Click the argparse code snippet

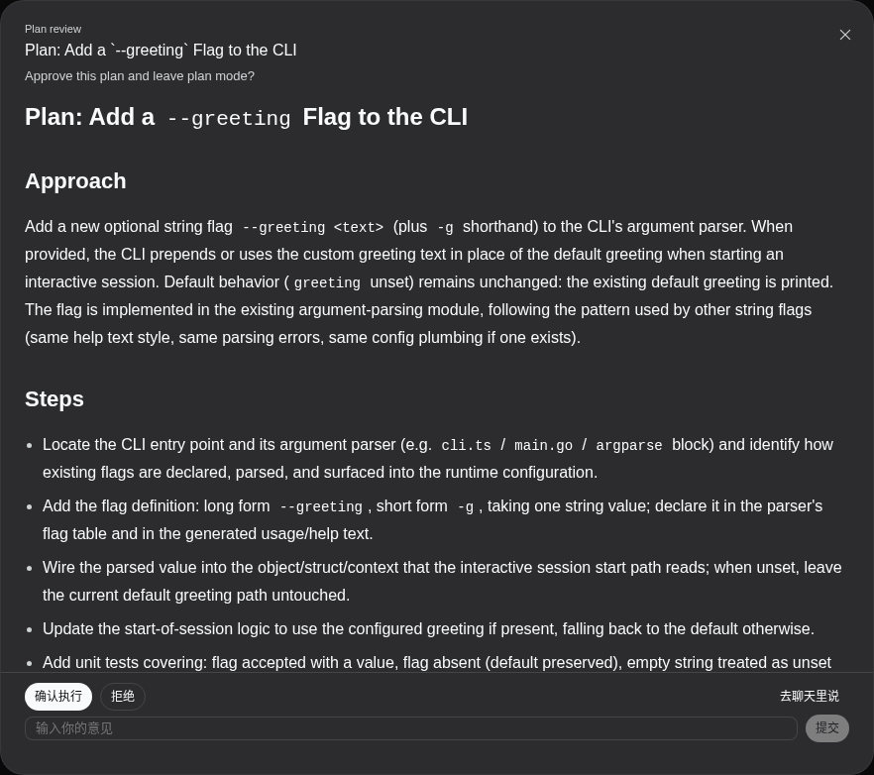628,446
